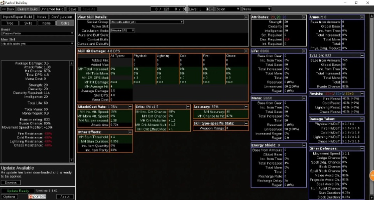Viewport: 374px width, 200px height.
Task: Collapse the View Skill Details section
Action: [245, 17]
